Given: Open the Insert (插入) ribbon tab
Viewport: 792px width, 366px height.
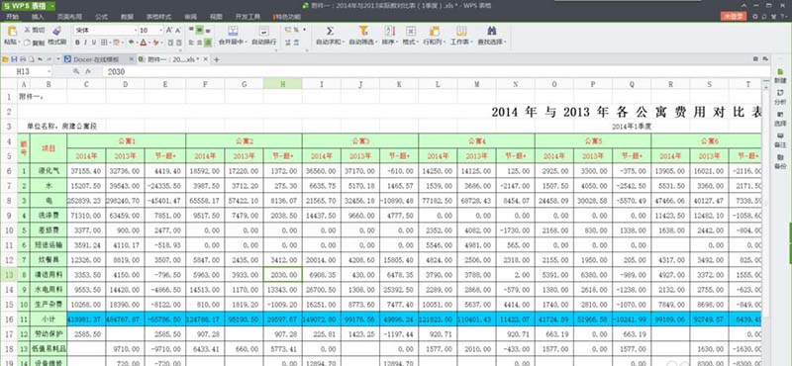Looking at the screenshot, I should pos(38,17).
